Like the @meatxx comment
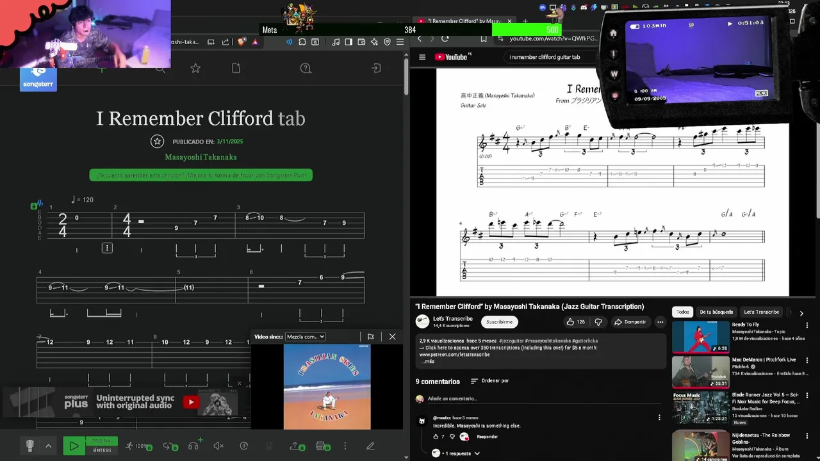Image resolution: width=820 pixels, height=461 pixels. (436, 437)
